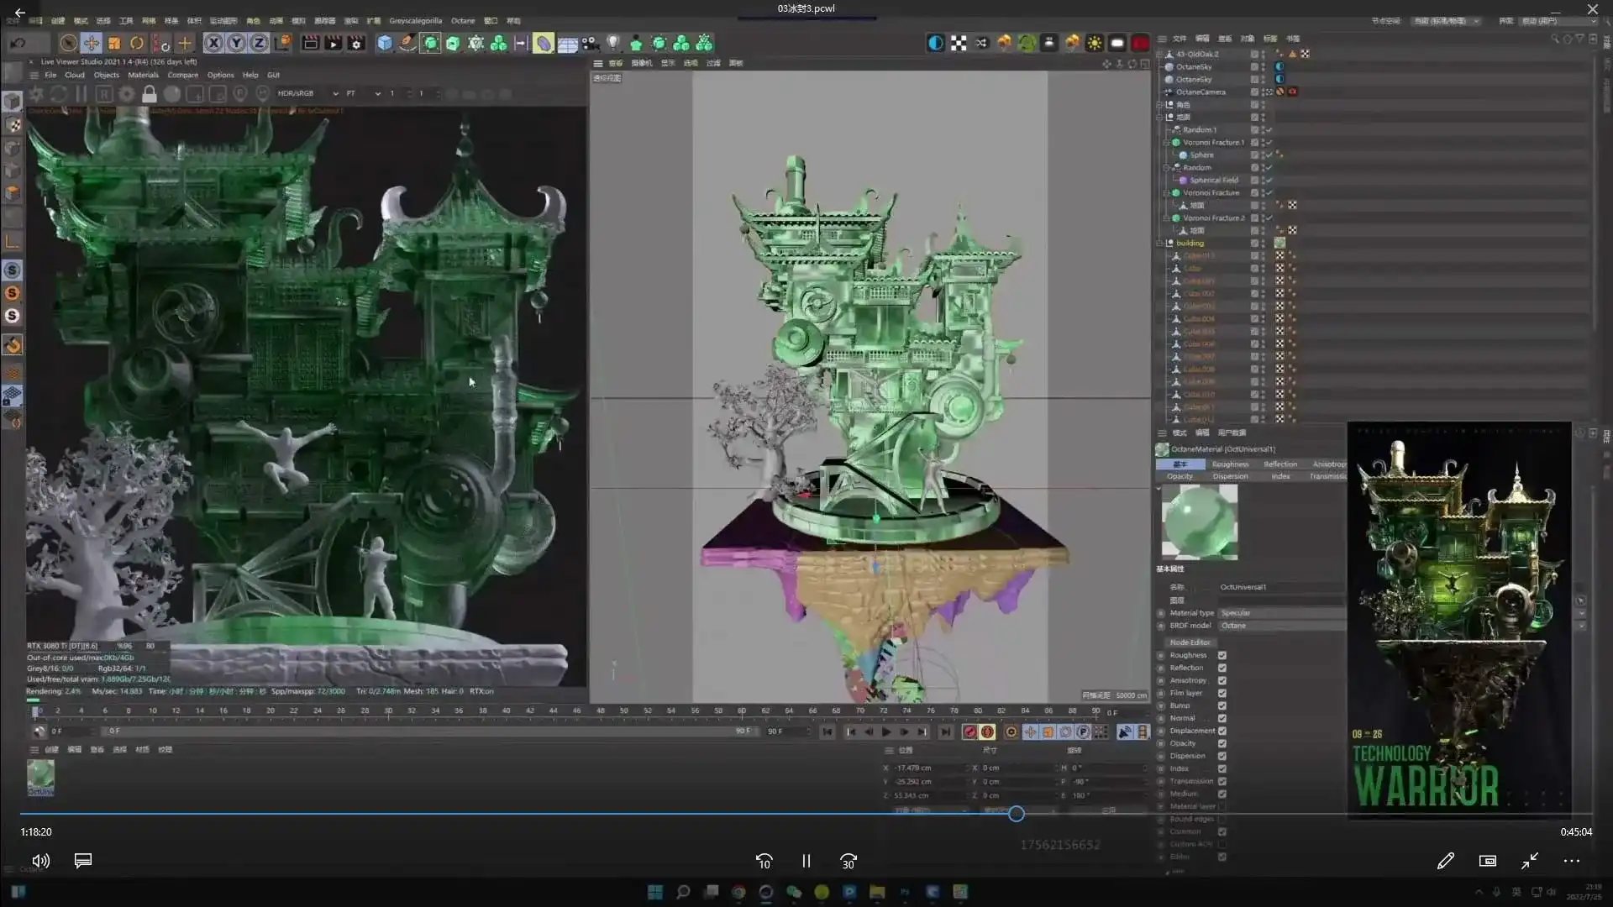
Task: Click the Render to Picture Viewer clapperboard icon
Action: point(334,43)
